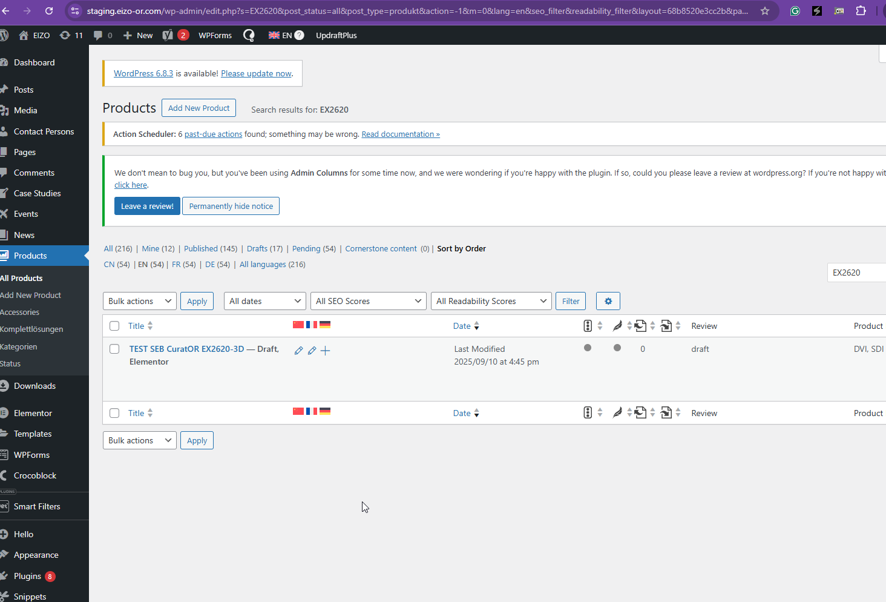The image size is (886, 602).
Task: Open the past-due actions link
Action: tap(213, 134)
